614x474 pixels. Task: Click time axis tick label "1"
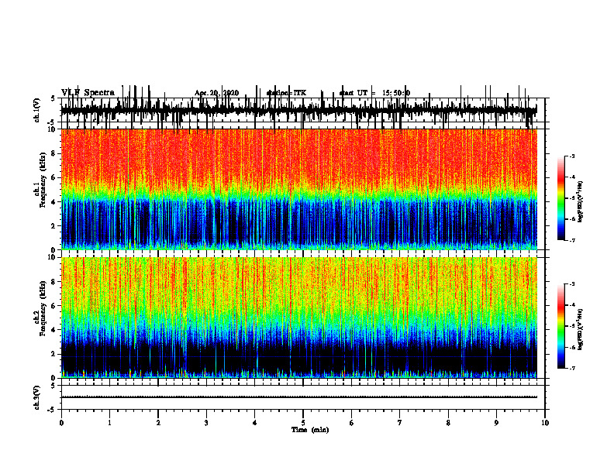[109, 423]
